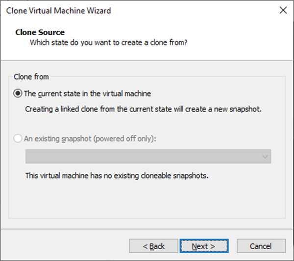Click the blank footer area left of Back
The width and height of the screenshot is (294, 261).
click(64, 246)
